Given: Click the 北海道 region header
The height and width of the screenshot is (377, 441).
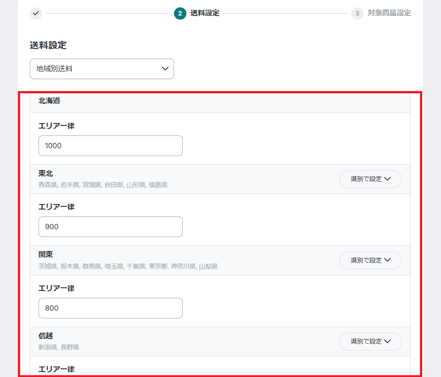Looking at the screenshot, I should pos(49,101).
